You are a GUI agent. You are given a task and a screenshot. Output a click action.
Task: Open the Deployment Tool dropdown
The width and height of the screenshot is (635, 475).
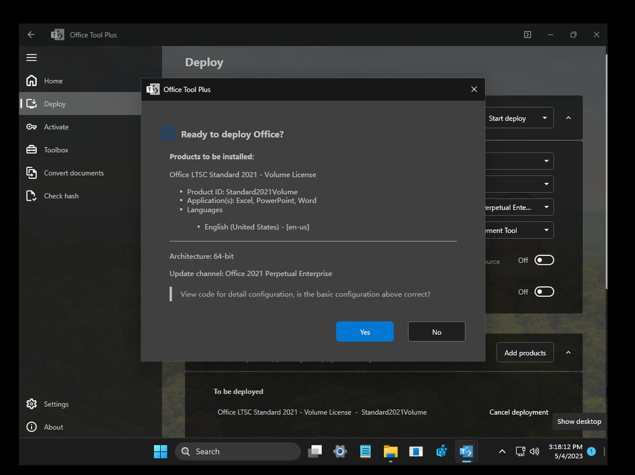coord(520,230)
